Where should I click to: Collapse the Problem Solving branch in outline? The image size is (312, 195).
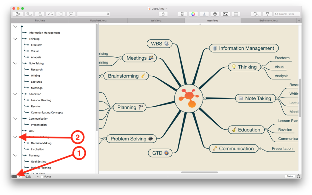[15, 137]
